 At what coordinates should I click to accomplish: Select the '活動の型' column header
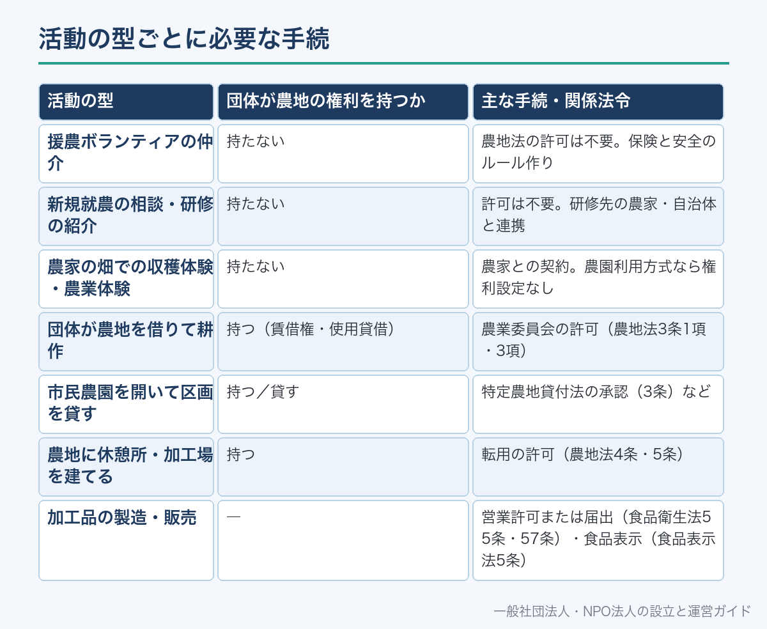pyautogui.click(x=126, y=102)
